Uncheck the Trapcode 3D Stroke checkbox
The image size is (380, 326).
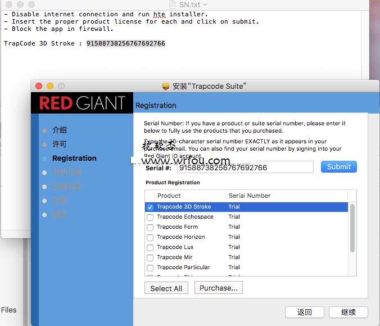tap(150, 207)
